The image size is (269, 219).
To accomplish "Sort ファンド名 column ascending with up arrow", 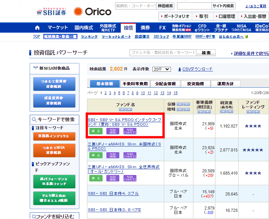I will 122,110.
